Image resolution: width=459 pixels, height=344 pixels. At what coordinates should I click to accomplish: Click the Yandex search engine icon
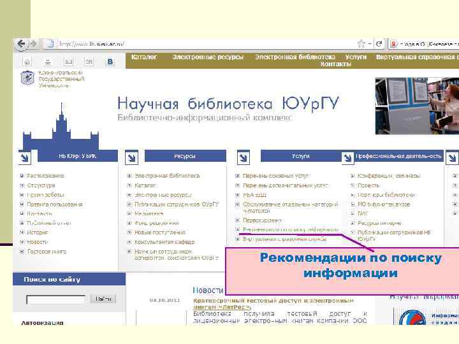(x=394, y=44)
